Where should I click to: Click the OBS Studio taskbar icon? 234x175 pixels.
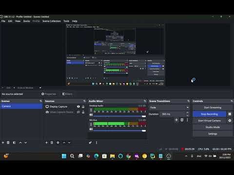point(169,156)
